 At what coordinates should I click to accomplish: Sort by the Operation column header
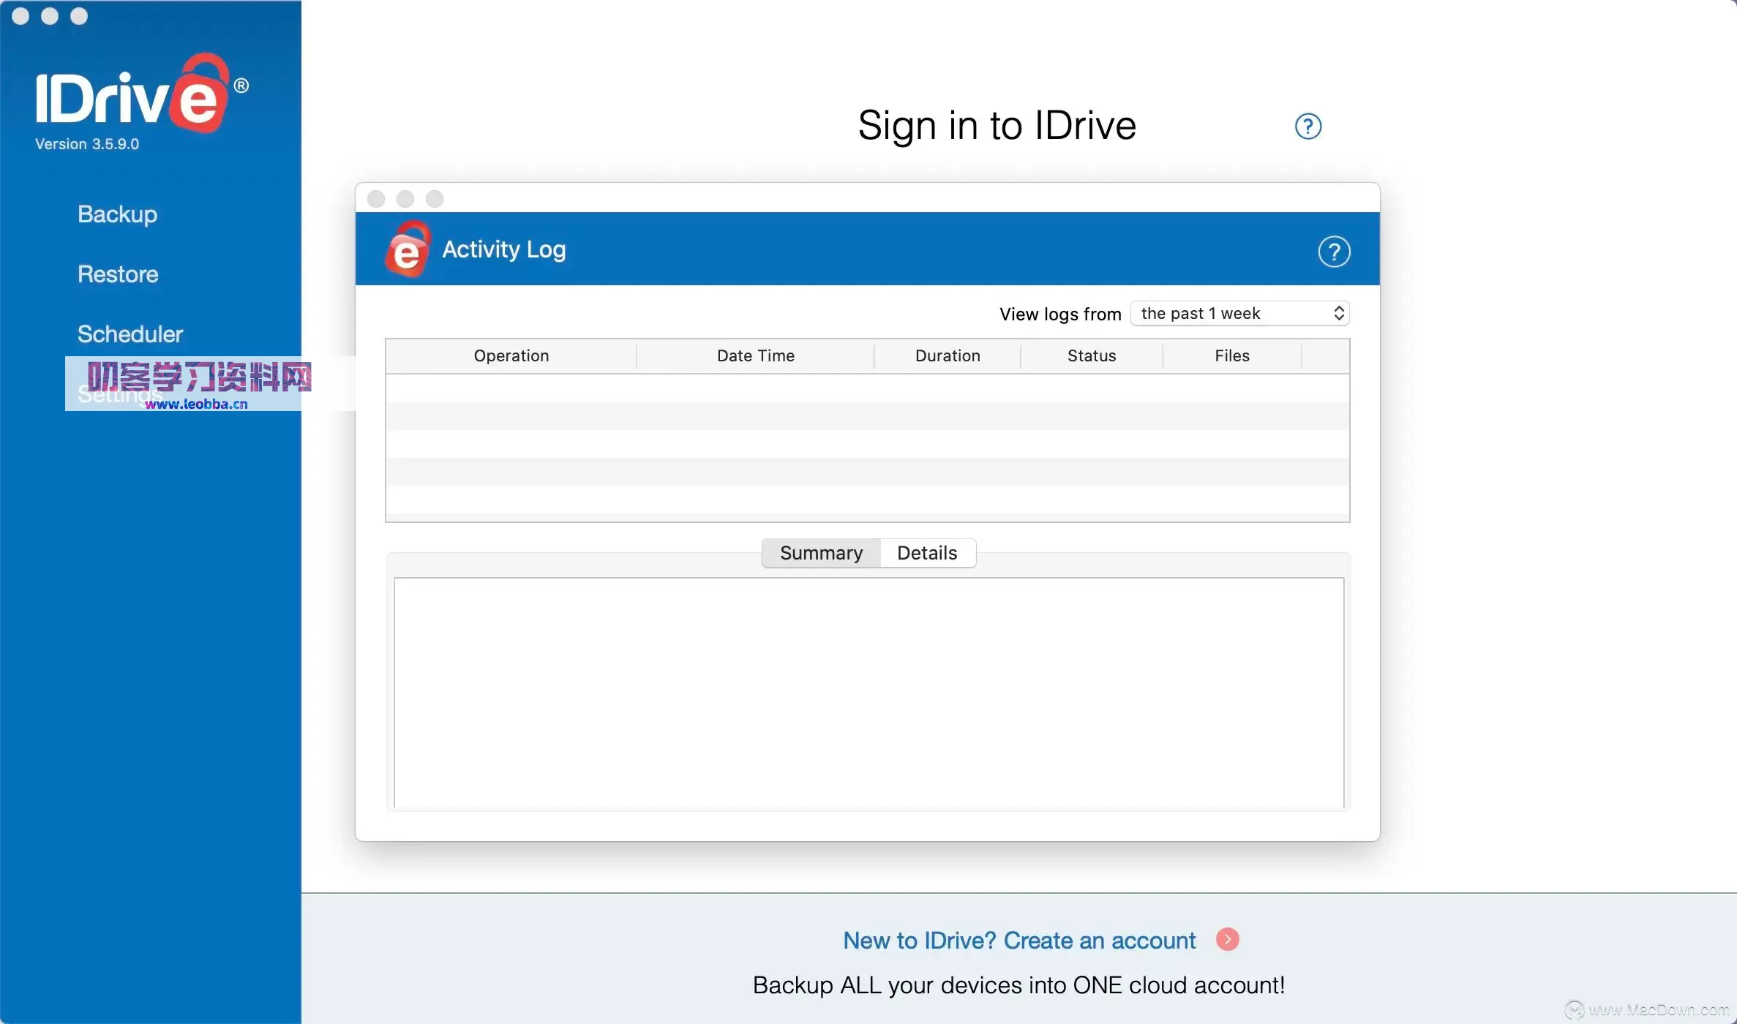tap(511, 356)
